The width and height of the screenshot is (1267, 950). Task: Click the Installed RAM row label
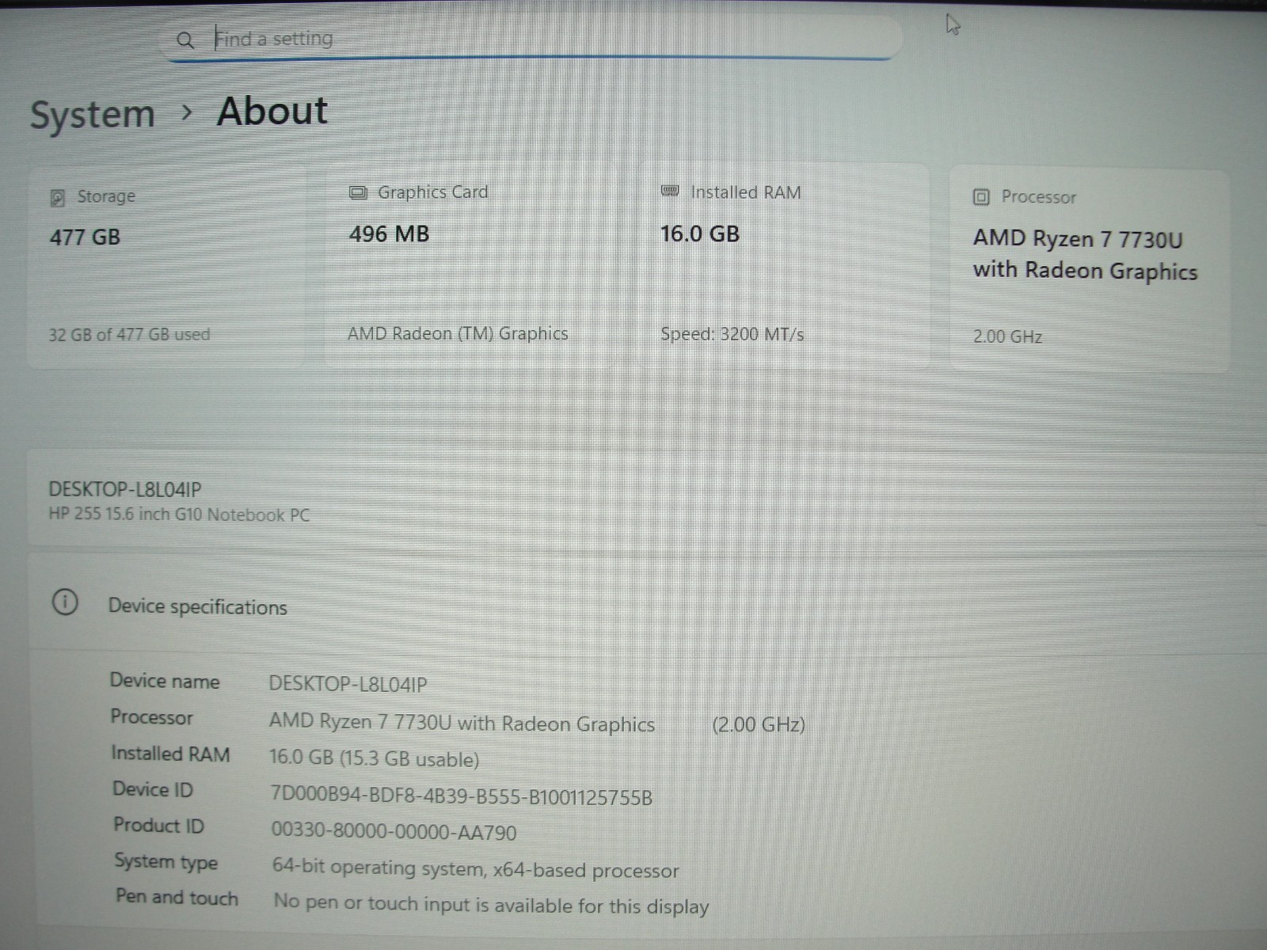point(170,754)
